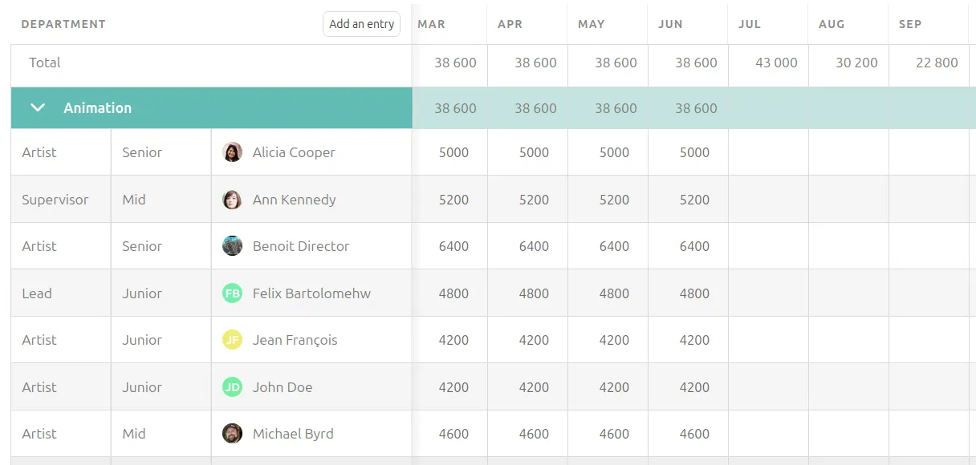Click the Felix Bartolomehw name link
This screenshot has height=465, width=976.
(x=311, y=293)
